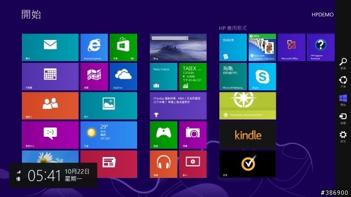Open the Kindle tile
The width and height of the screenshot is (351, 197).
(x=247, y=135)
